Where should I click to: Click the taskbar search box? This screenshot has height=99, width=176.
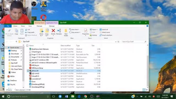pos(28,97)
